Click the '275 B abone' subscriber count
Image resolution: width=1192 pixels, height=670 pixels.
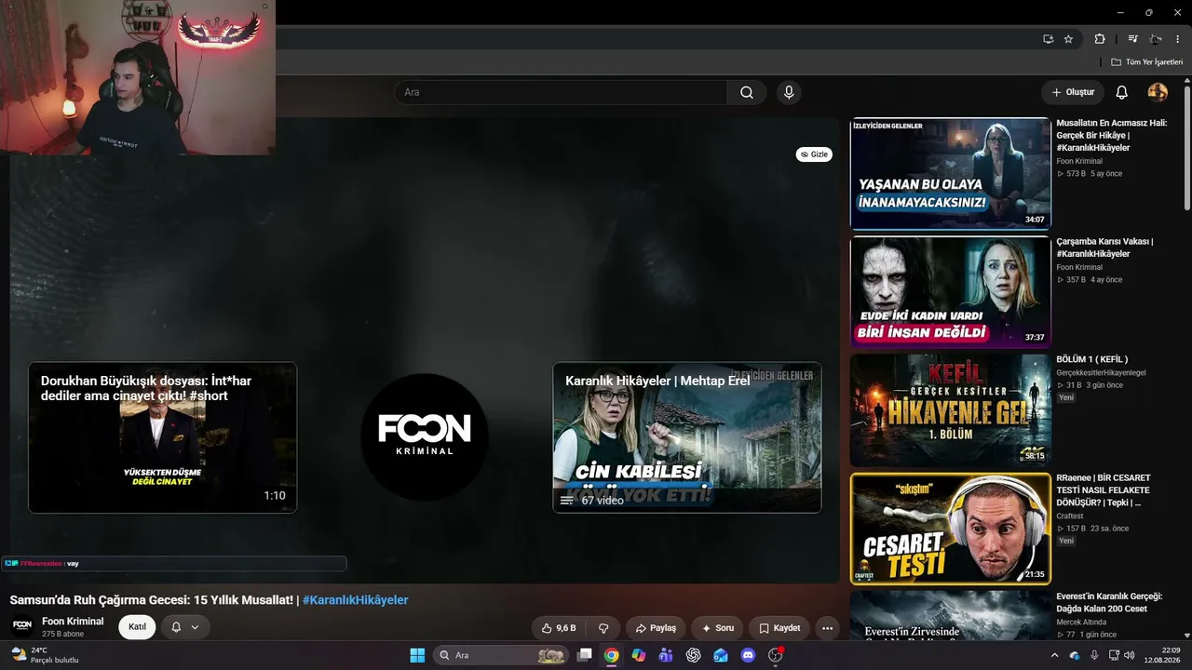click(x=62, y=634)
